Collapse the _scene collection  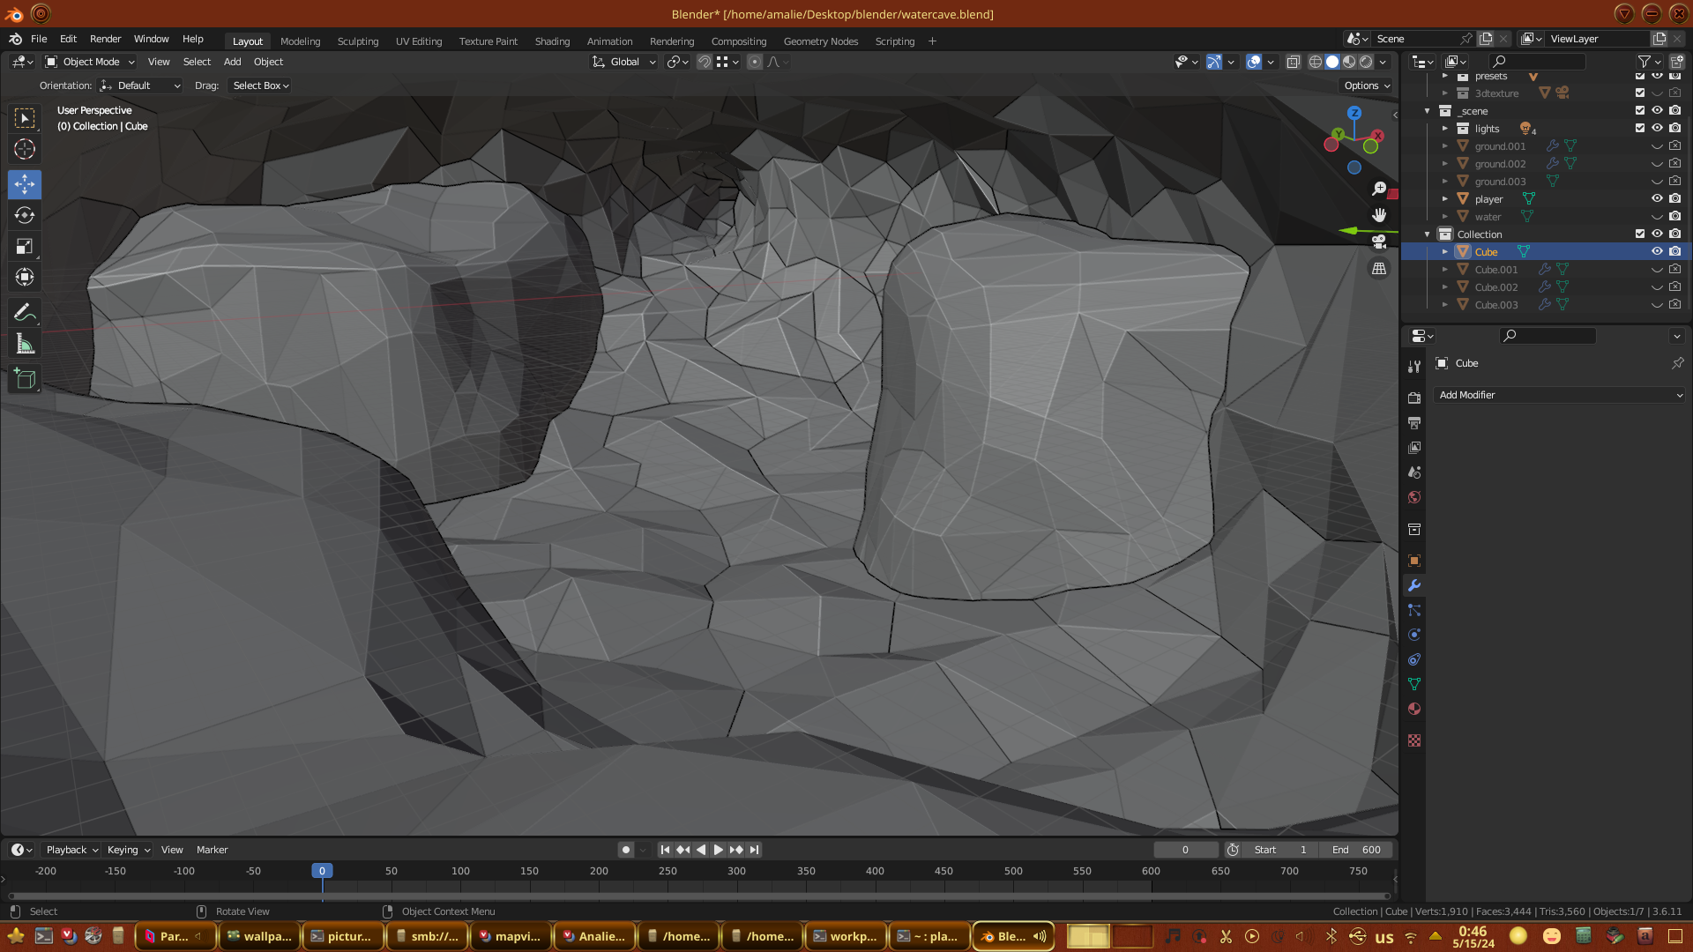(1427, 111)
